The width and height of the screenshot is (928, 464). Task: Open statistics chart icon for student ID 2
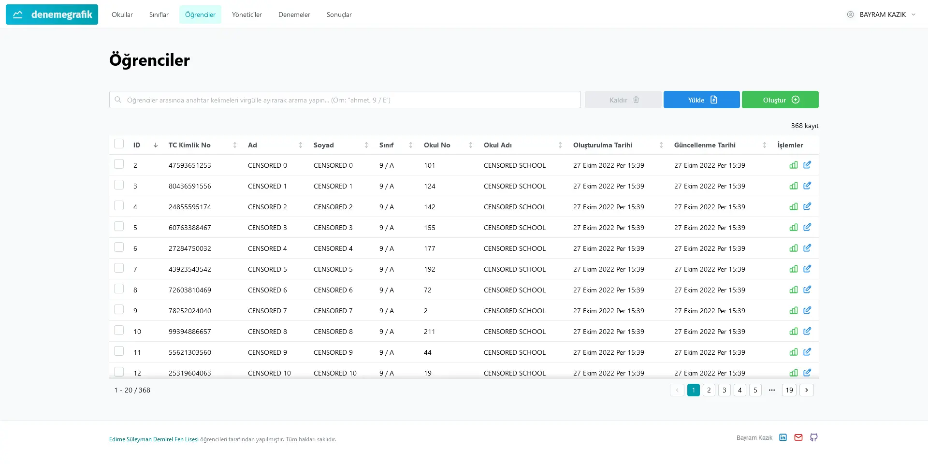pos(793,165)
